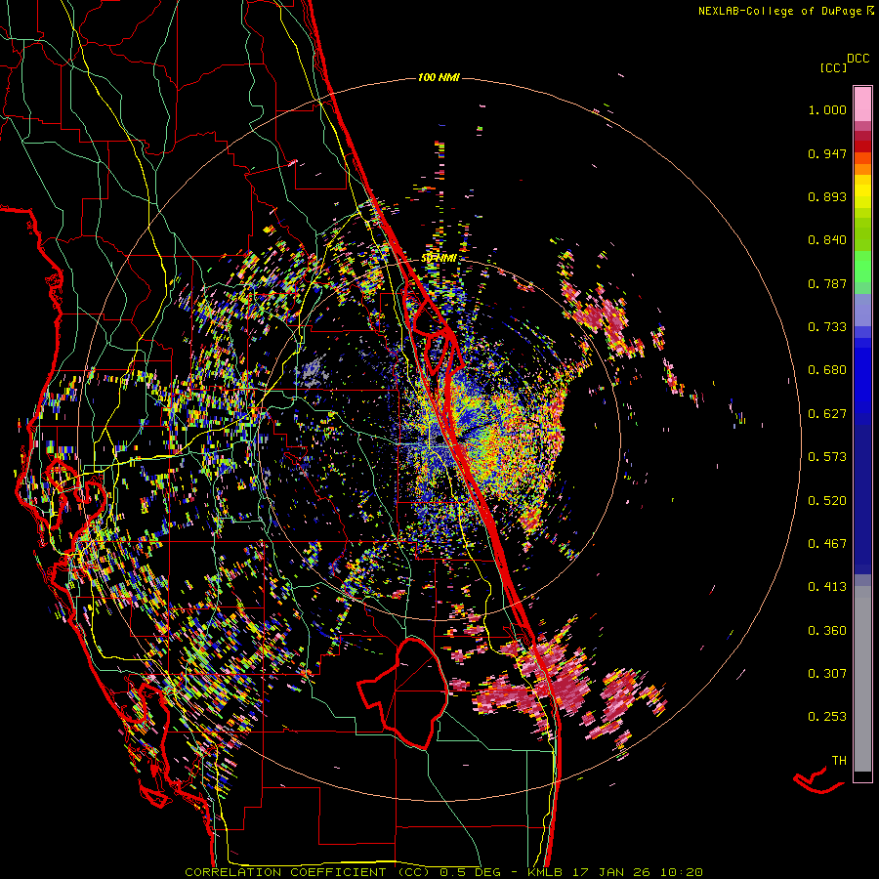
Task: Click the 50 NMI range ring label
Action: point(439,259)
